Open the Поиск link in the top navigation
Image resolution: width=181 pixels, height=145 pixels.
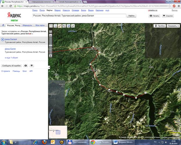[x=35, y=10]
